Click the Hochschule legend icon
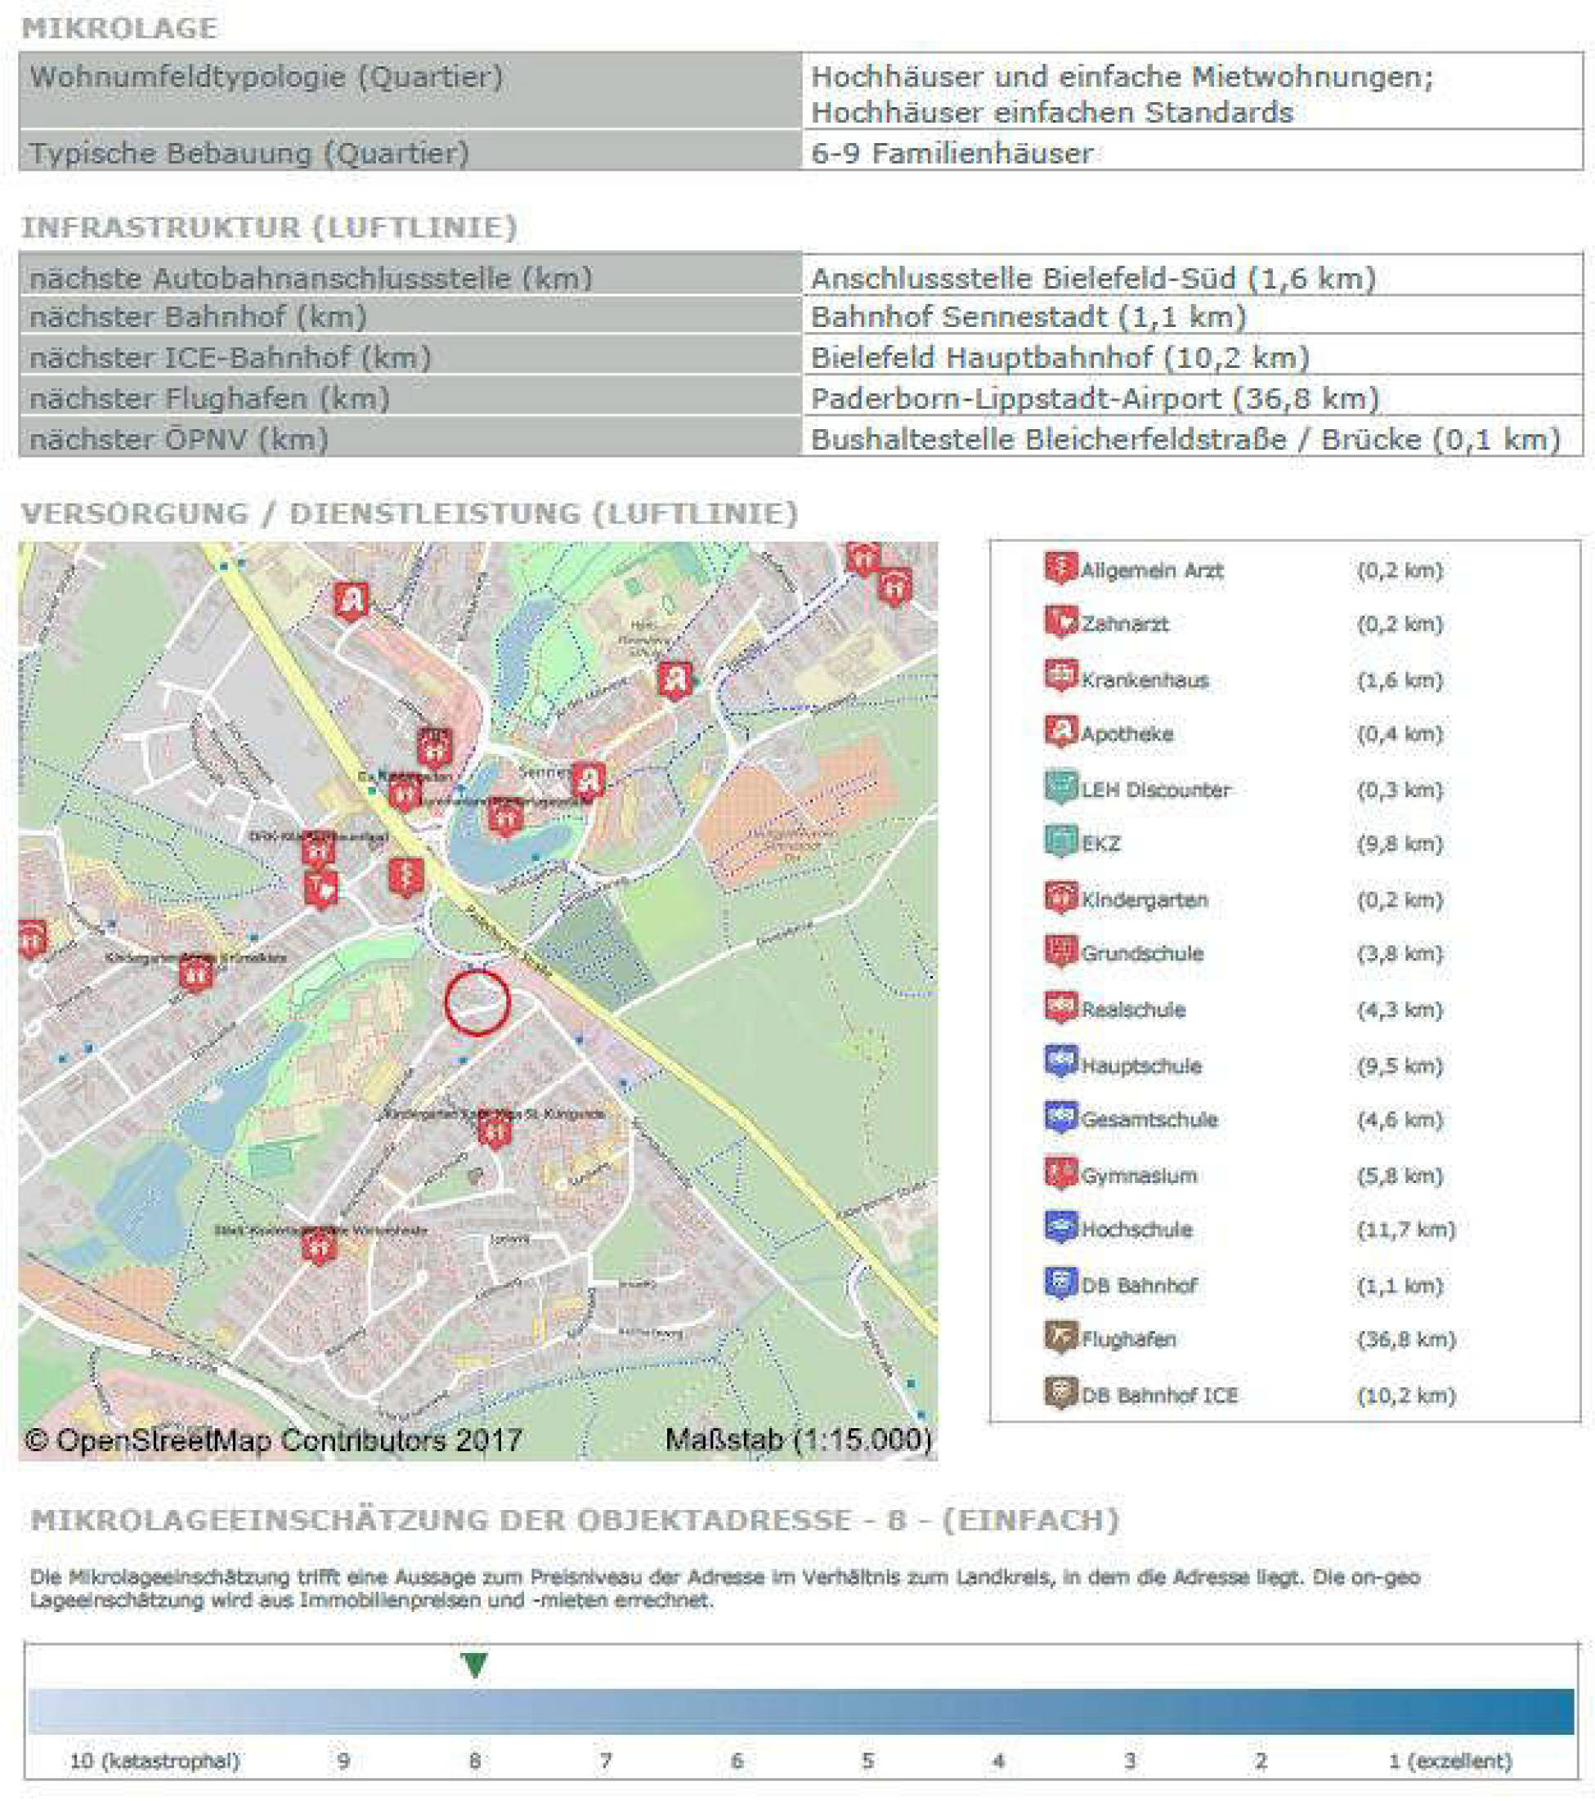The width and height of the screenshot is (1595, 1801). click(1061, 1227)
